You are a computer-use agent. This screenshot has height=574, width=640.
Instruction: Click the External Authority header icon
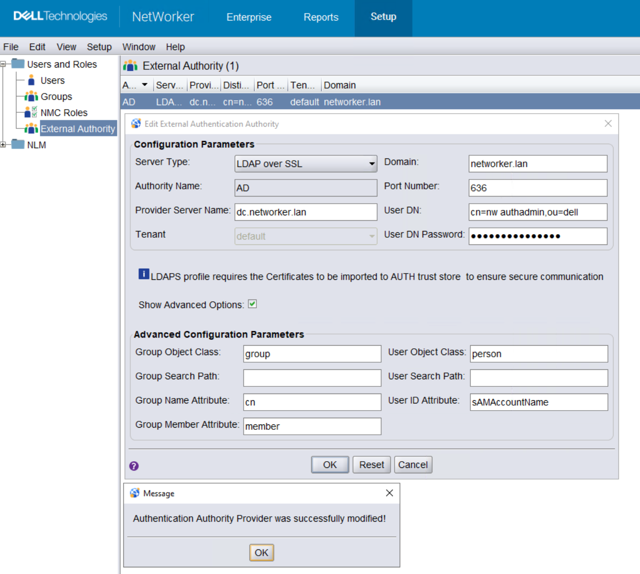pos(130,65)
